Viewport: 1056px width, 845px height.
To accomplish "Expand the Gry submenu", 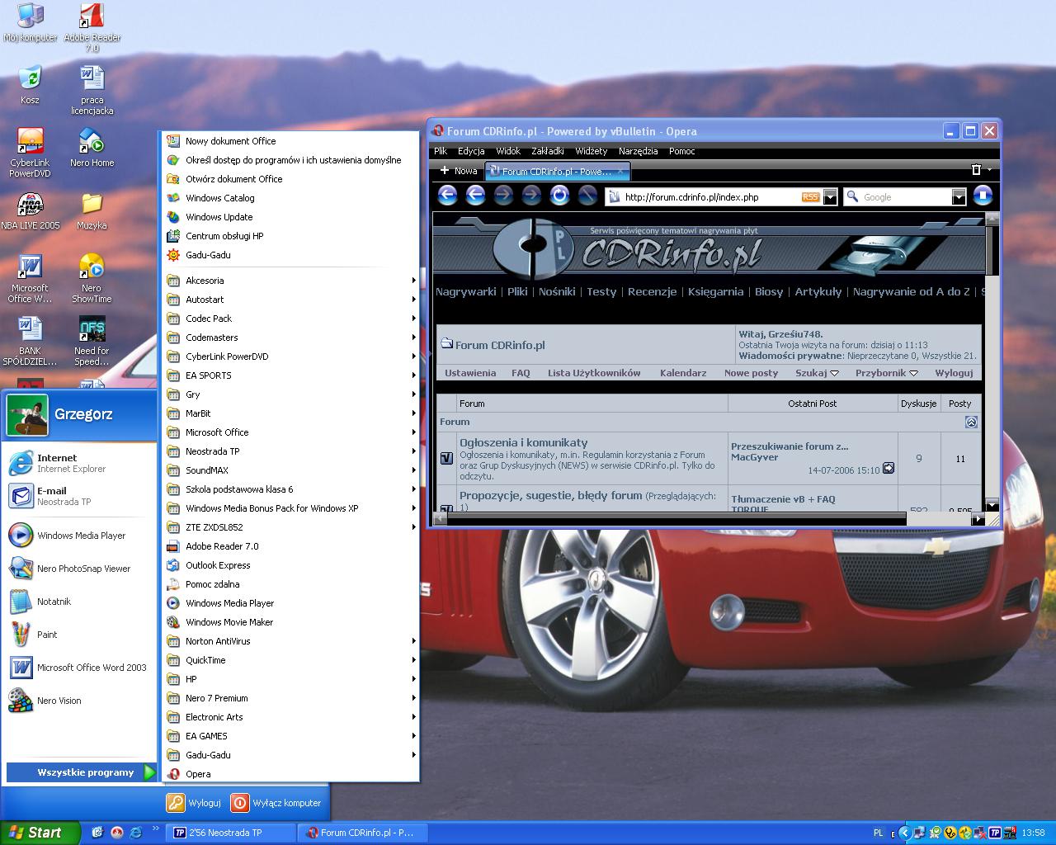I will point(290,394).
